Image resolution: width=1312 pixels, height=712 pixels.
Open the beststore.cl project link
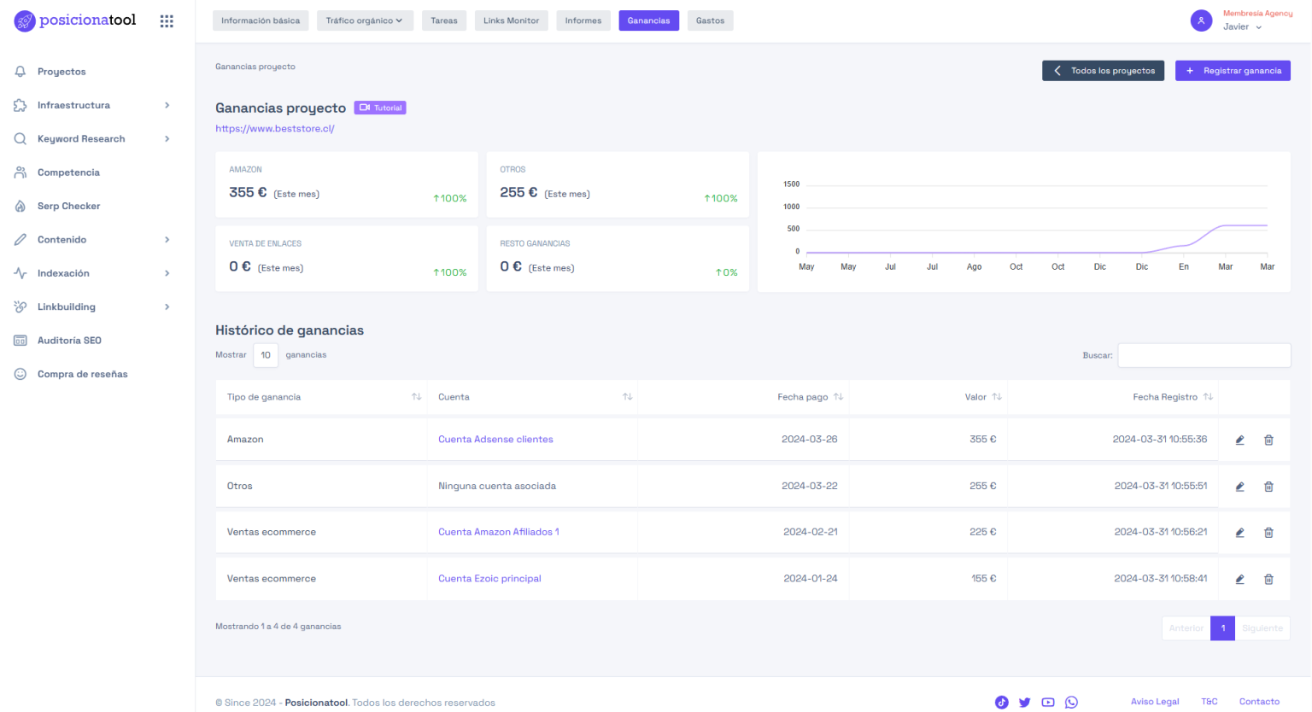pos(275,129)
